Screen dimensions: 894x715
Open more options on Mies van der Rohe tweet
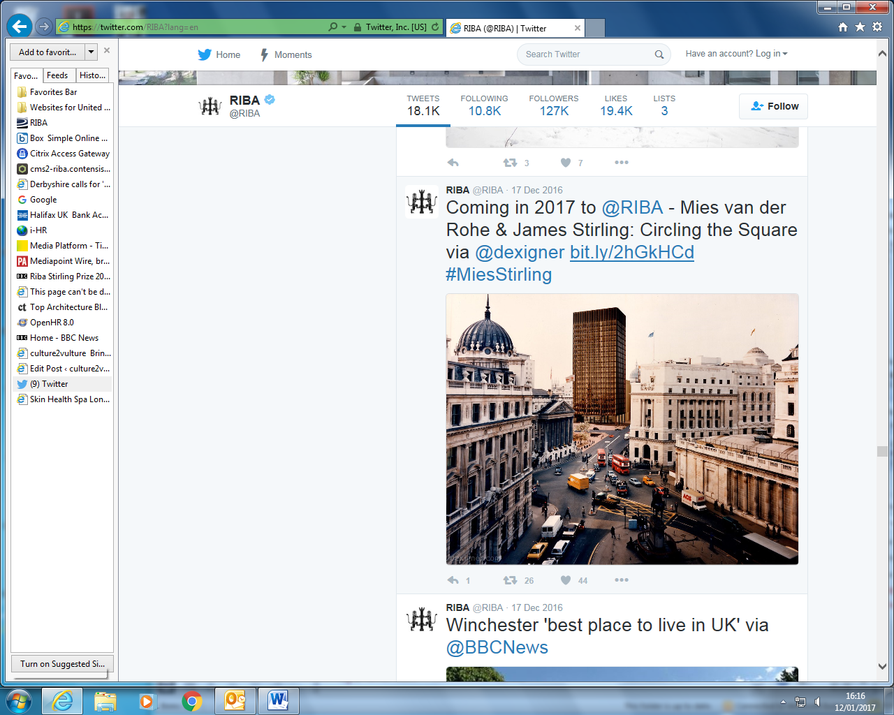pos(622,580)
